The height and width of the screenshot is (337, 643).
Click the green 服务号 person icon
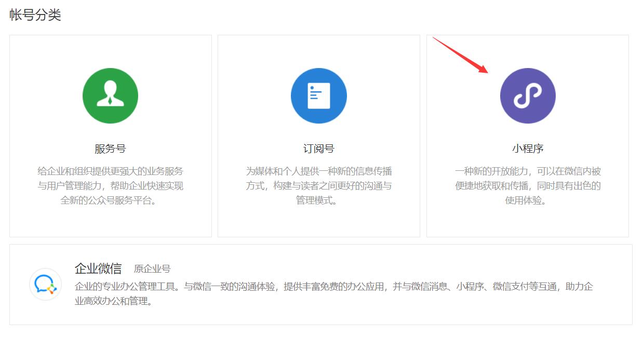110,96
